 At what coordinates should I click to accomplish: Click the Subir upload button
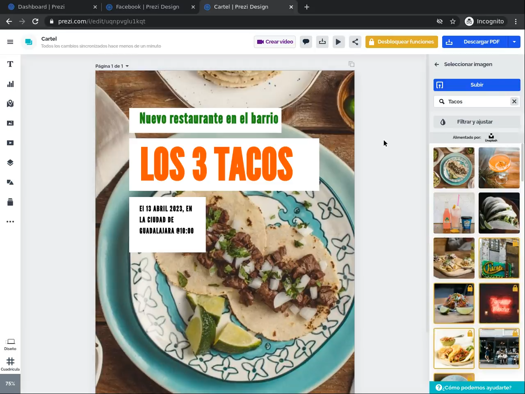pyautogui.click(x=477, y=85)
